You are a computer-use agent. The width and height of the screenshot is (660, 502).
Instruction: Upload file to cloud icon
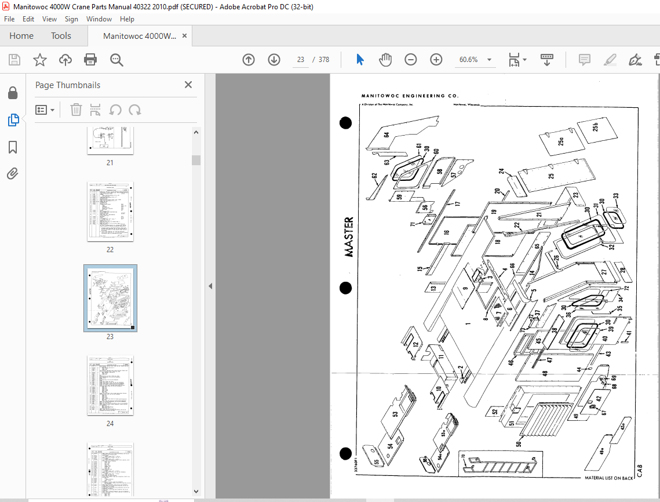(x=65, y=60)
